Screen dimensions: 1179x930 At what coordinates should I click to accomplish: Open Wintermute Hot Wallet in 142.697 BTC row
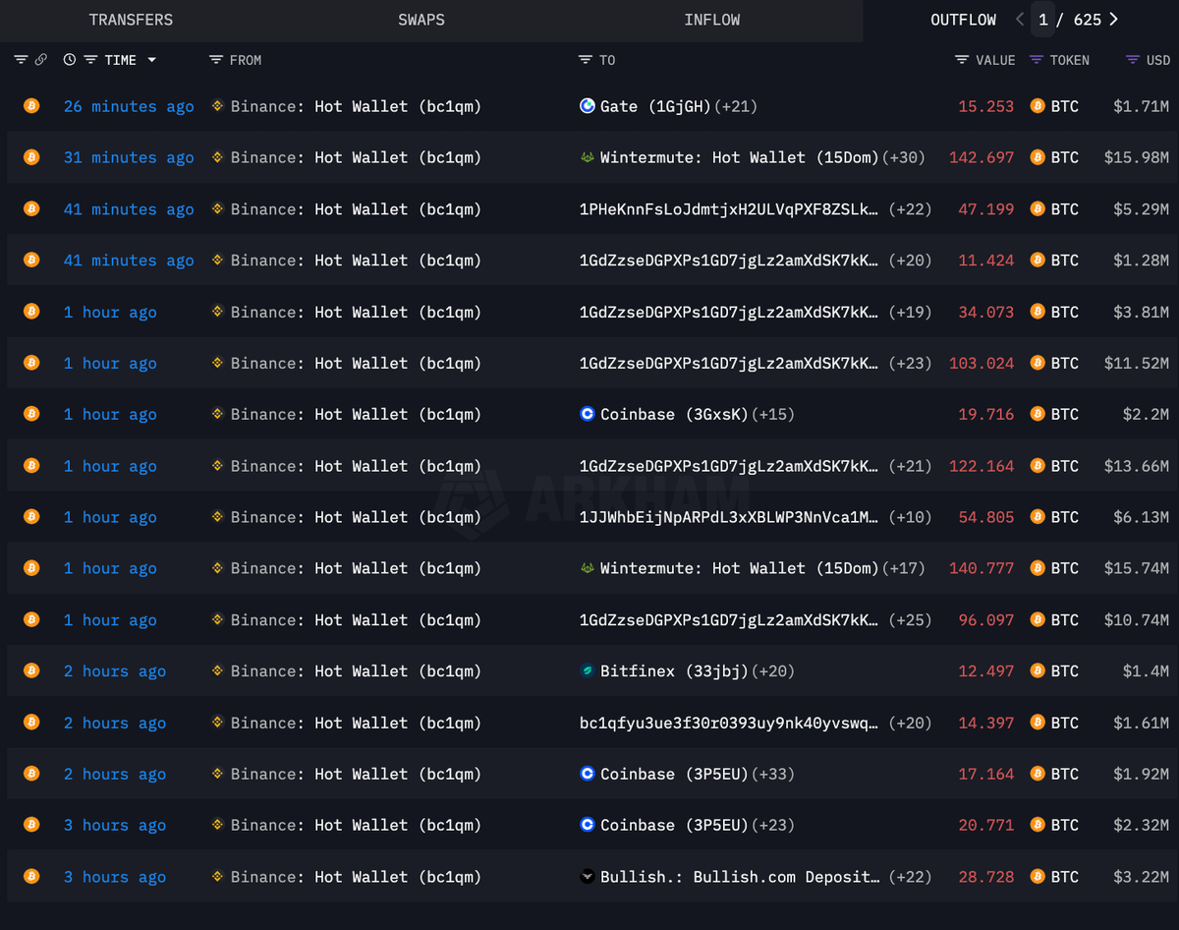(x=740, y=157)
